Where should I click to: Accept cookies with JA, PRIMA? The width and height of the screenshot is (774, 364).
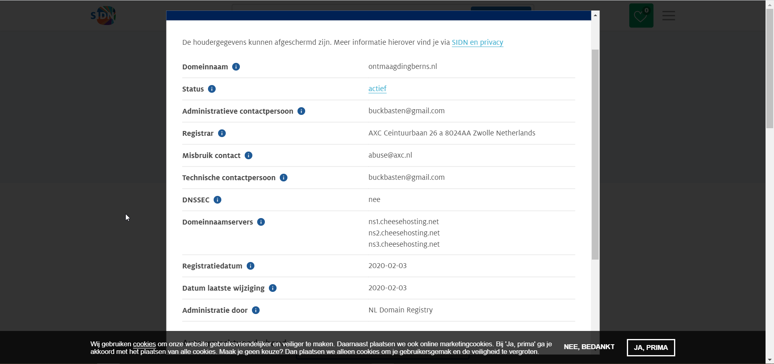(x=651, y=347)
